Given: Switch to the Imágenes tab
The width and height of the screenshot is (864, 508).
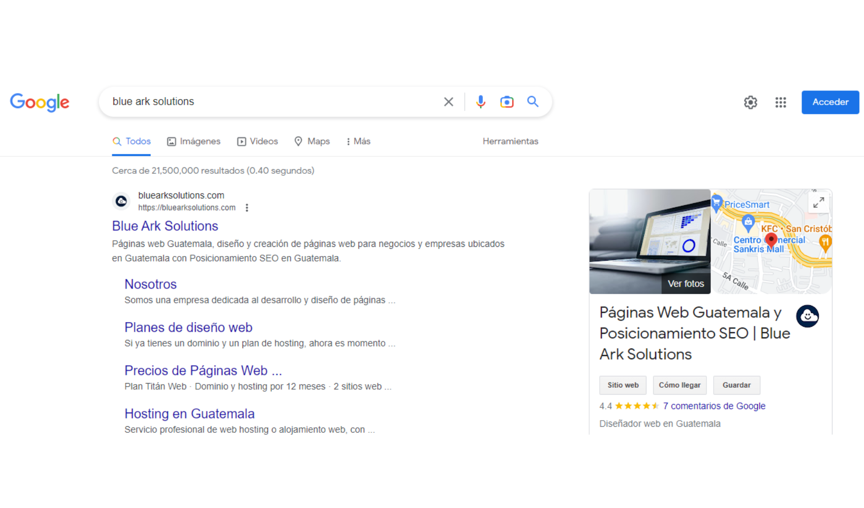Looking at the screenshot, I should 194,141.
